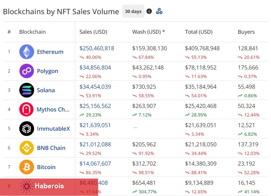
Task: Click the Solana logo icon
Action: (x=27, y=90)
